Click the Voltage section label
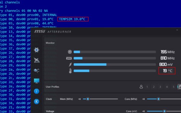The width and height of the screenshot is (181, 113). point(50,111)
